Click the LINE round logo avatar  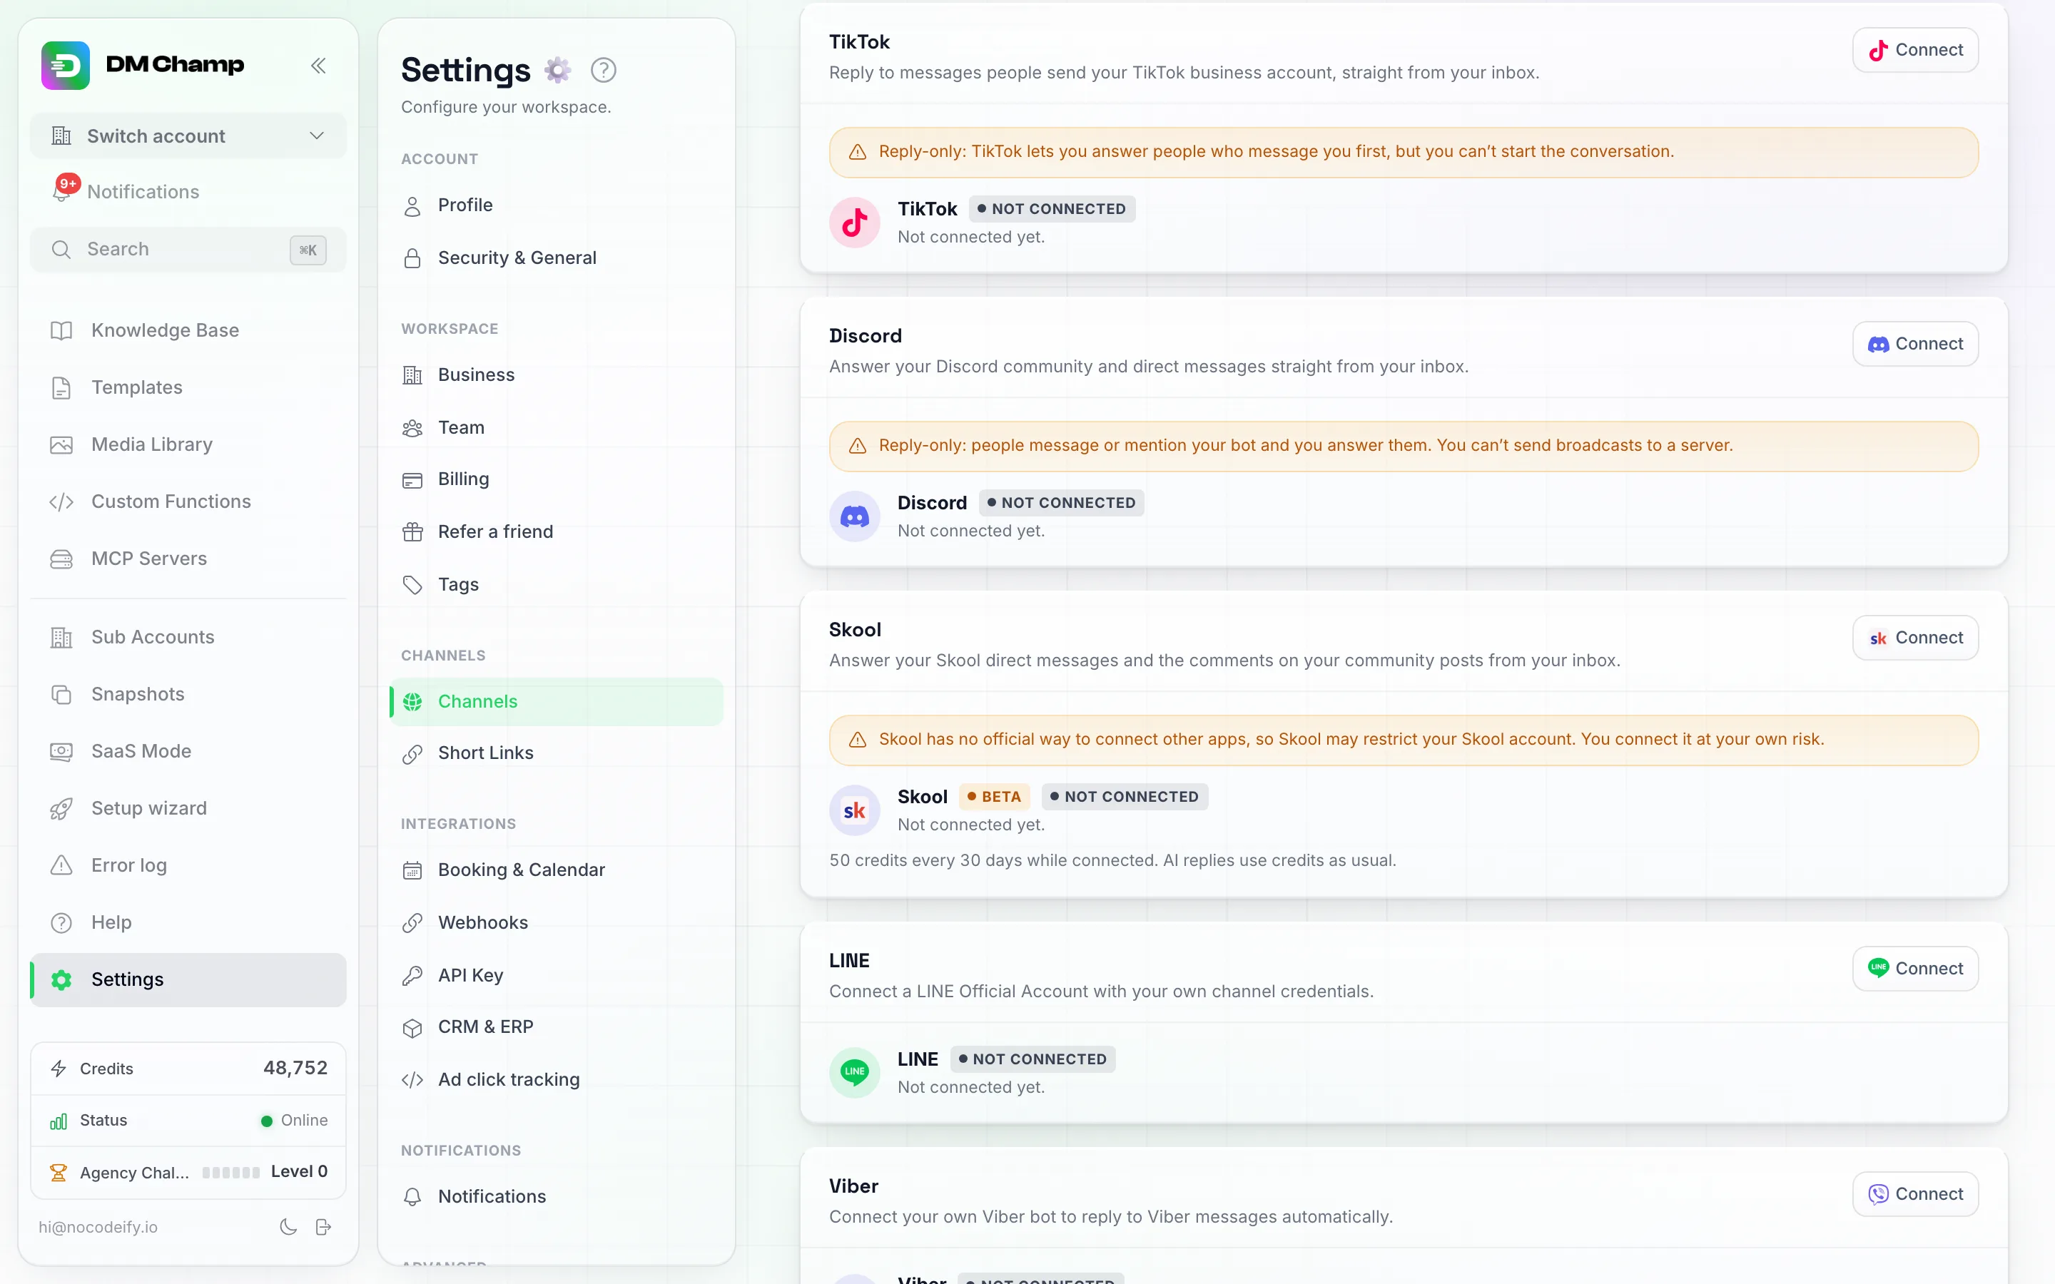[x=855, y=1073]
